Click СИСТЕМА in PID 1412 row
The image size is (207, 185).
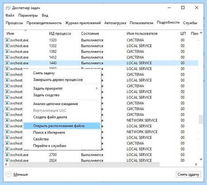135,57
